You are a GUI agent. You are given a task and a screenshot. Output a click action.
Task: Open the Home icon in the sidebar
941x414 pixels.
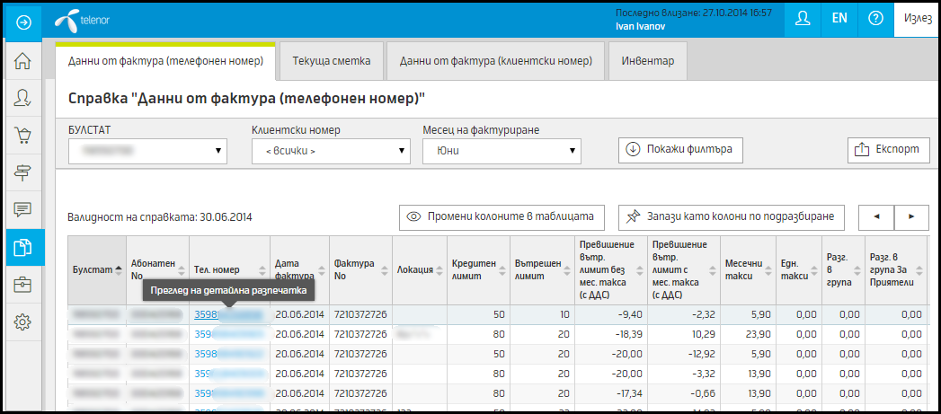[x=22, y=60]
